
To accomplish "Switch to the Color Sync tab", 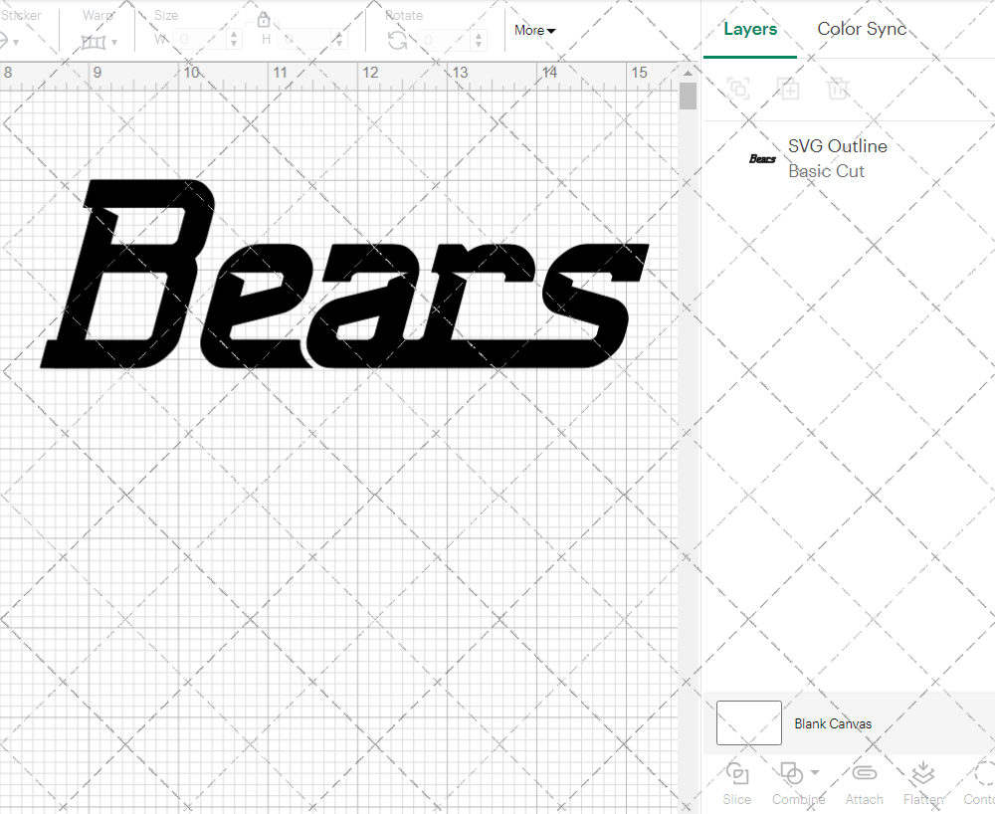I will (x=862, y=29).
